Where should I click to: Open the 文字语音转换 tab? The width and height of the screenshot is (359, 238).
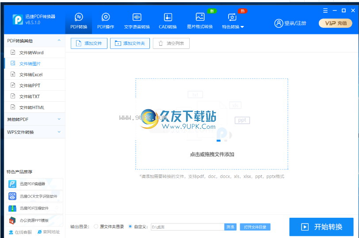137,21
